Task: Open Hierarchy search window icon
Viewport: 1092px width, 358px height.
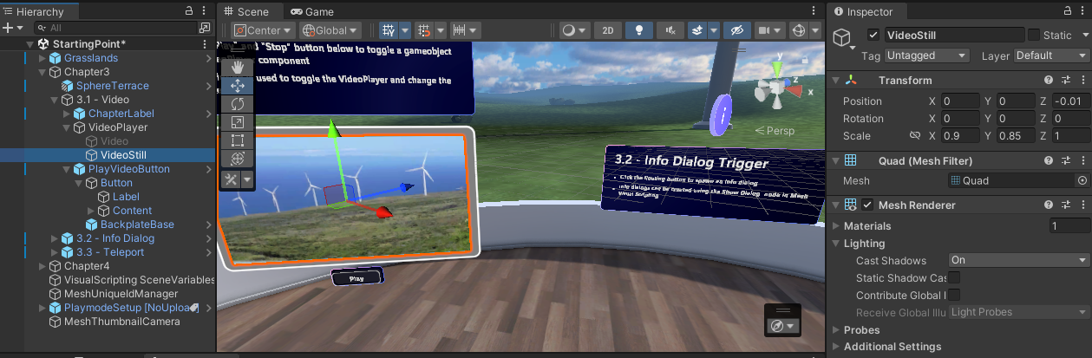Action: [204, 29]
